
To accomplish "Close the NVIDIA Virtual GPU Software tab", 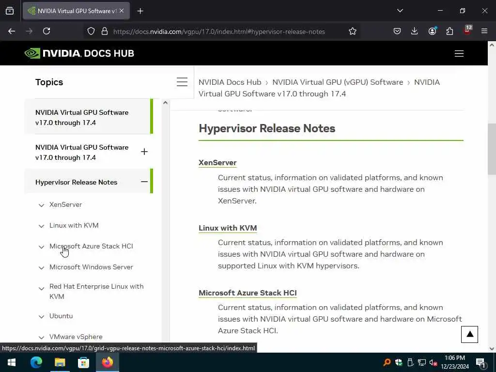I will [122, 11].
